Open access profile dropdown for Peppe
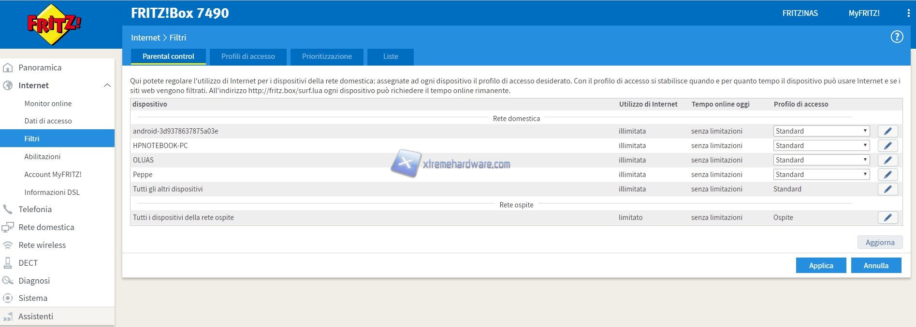The height and width of the screenshot is (327, 916). (x=821, y=175)
